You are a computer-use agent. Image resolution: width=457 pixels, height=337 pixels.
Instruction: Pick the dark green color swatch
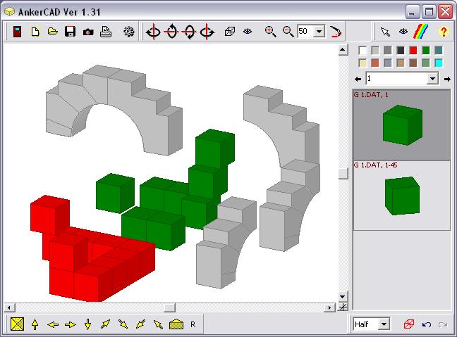click(x=426, y=51)
